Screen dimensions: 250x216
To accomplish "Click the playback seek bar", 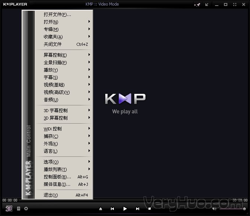I will [x=125, y=200].
